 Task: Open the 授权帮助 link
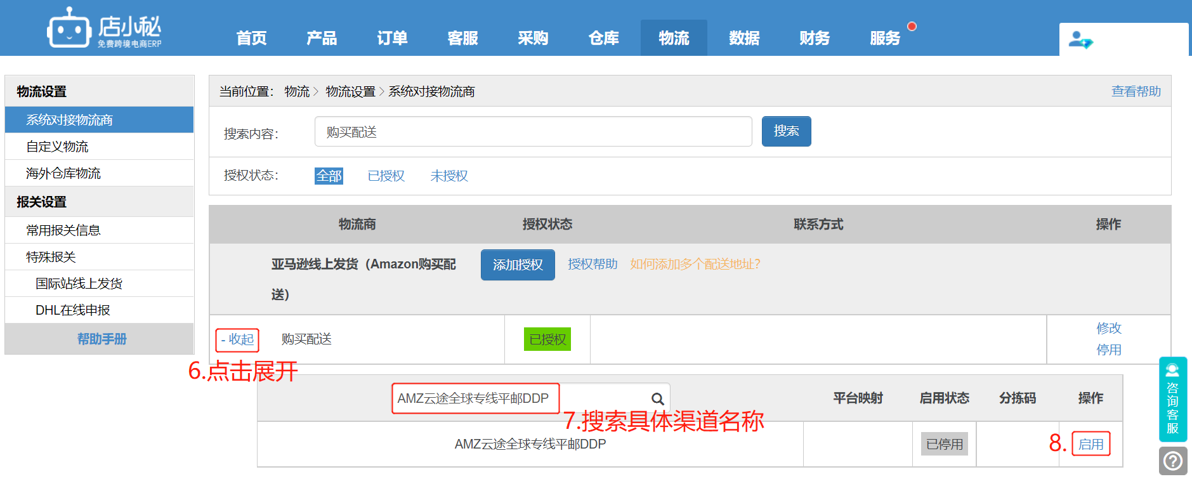(593, 264)
